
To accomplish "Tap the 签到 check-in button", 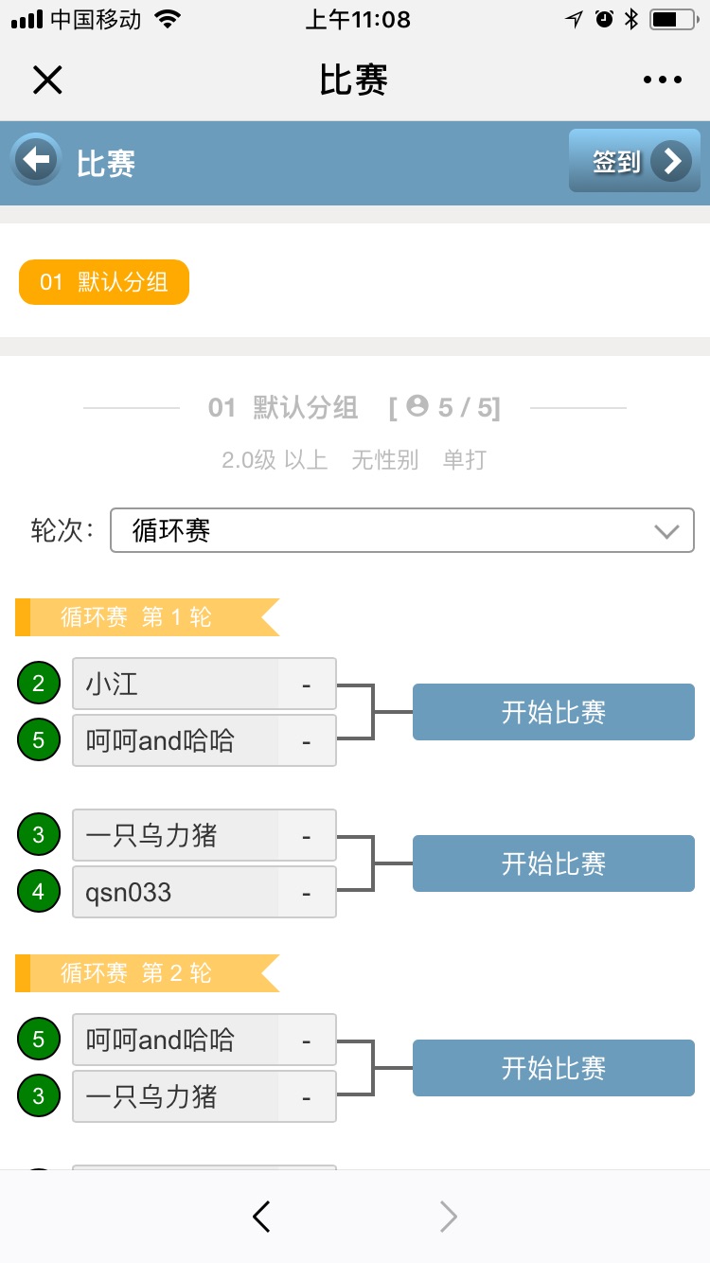I will [x=634, y=162].
